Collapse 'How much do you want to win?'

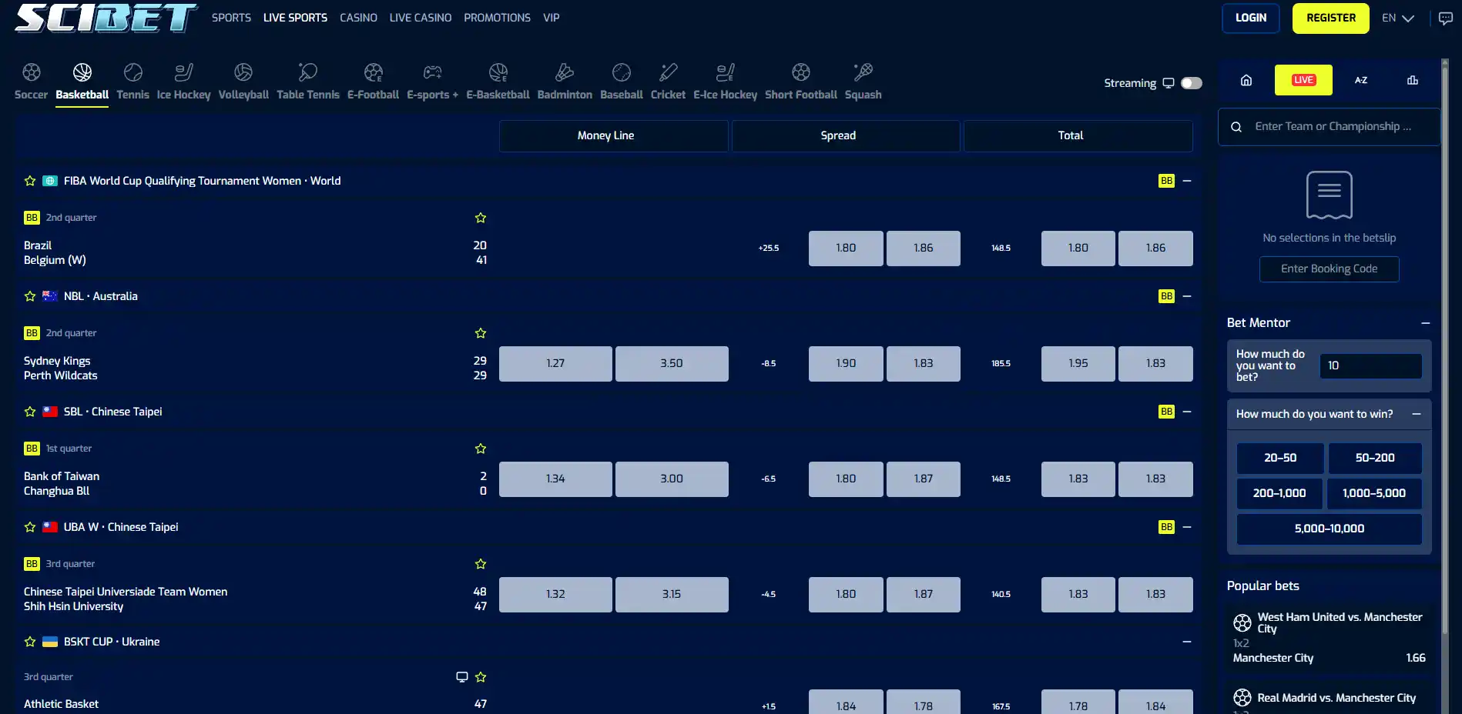click(x=1417, y=414)
